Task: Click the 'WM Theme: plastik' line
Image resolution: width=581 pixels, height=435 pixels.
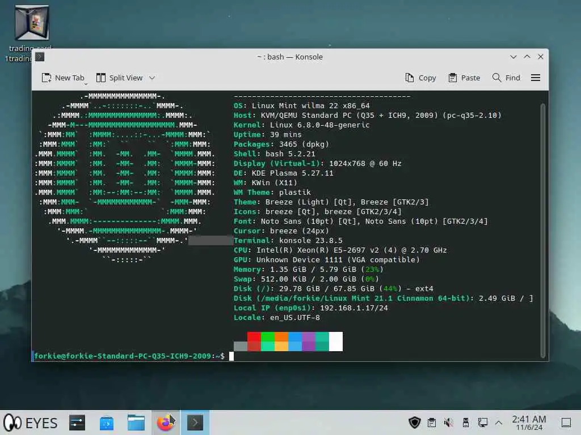Action: pos(272,193)
